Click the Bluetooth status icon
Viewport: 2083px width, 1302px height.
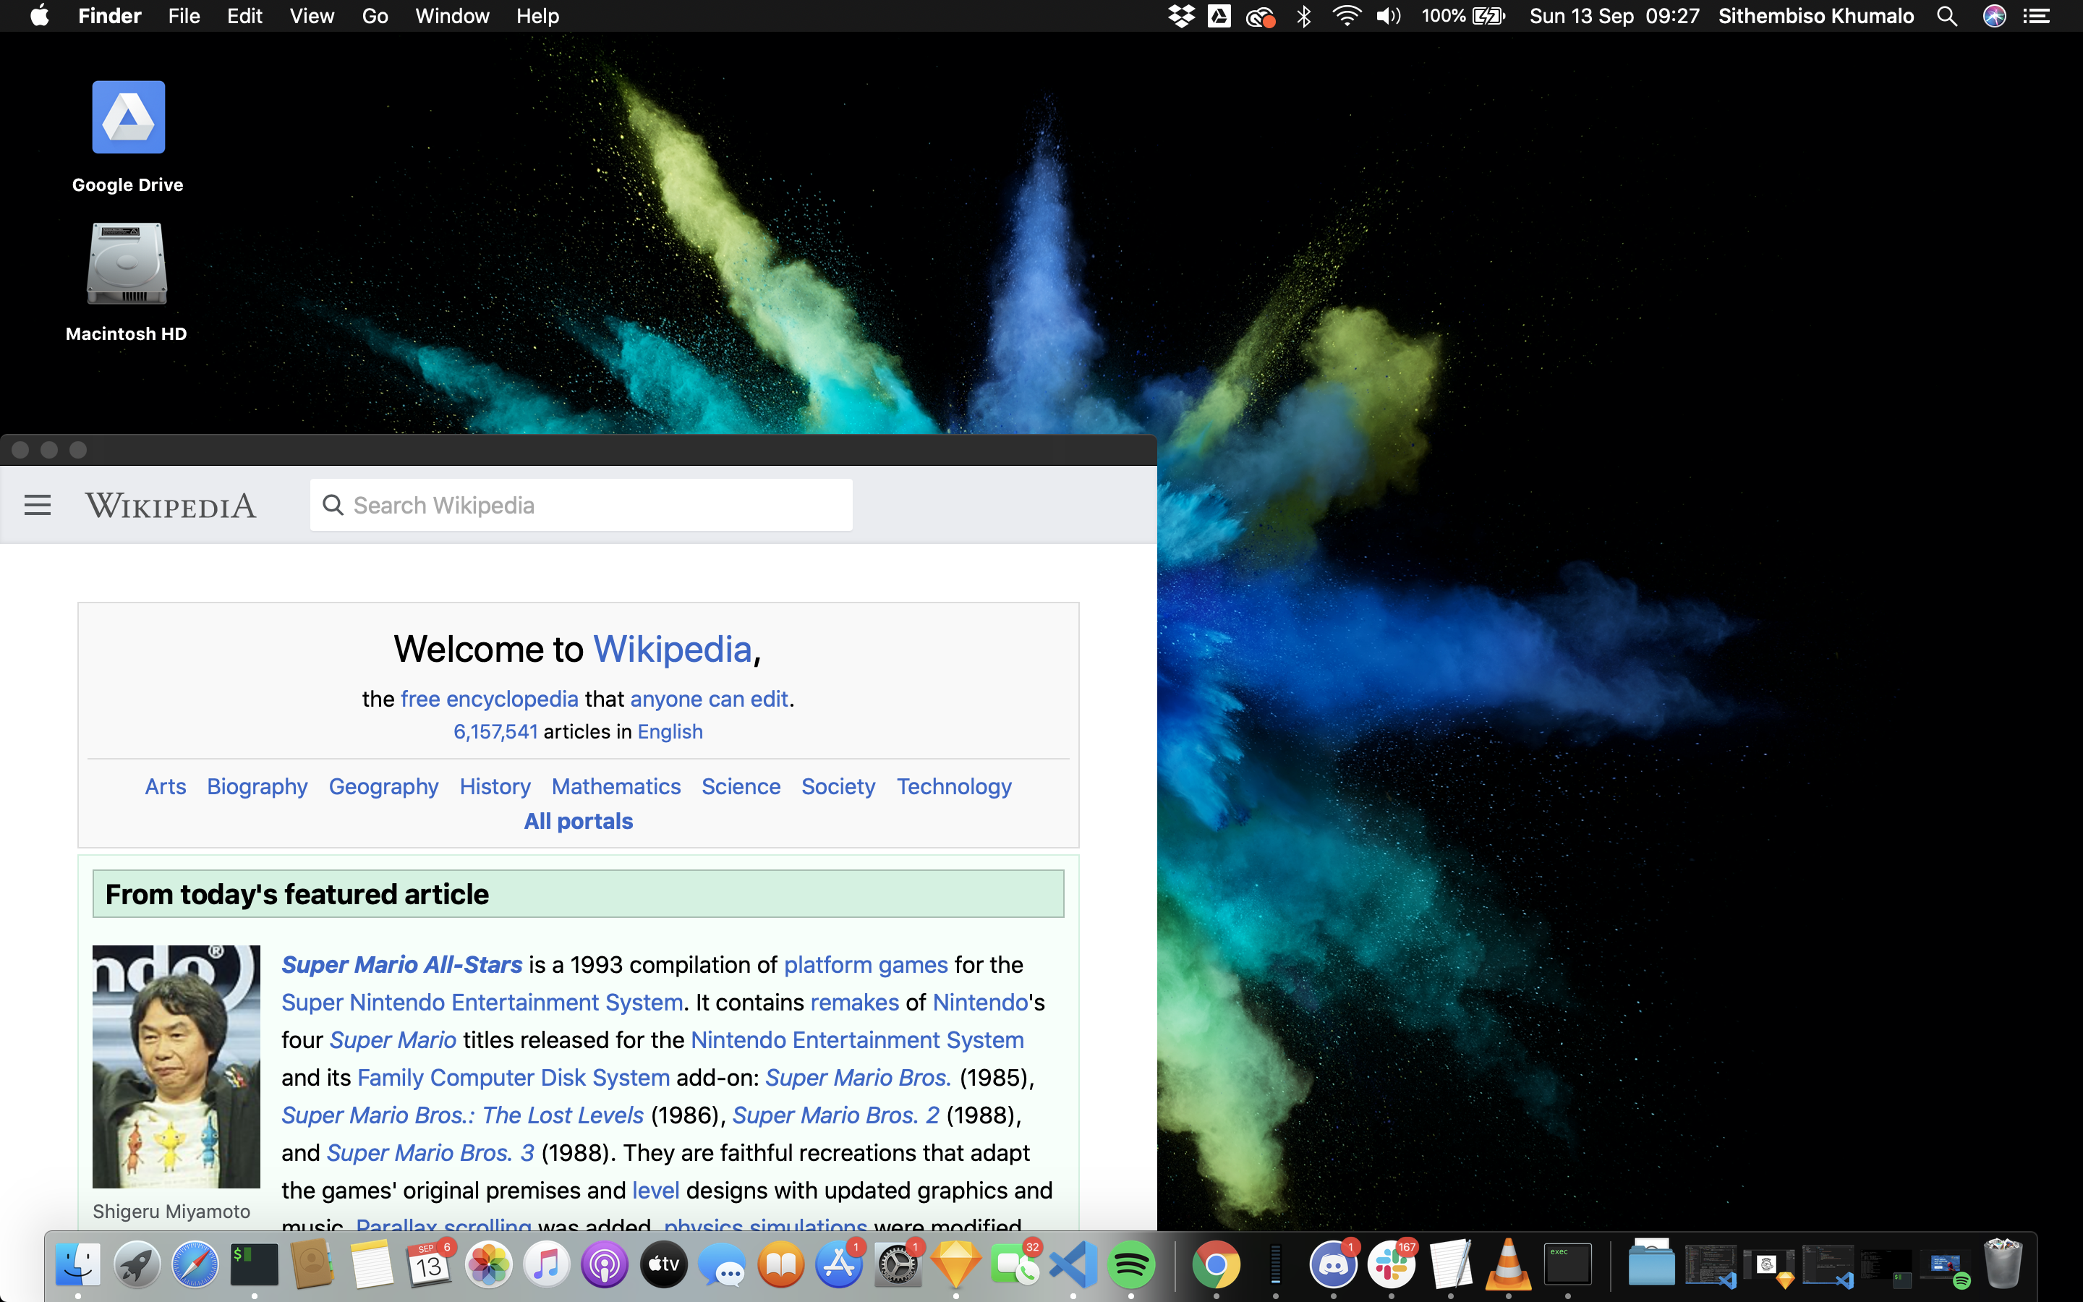[1304, 15]
